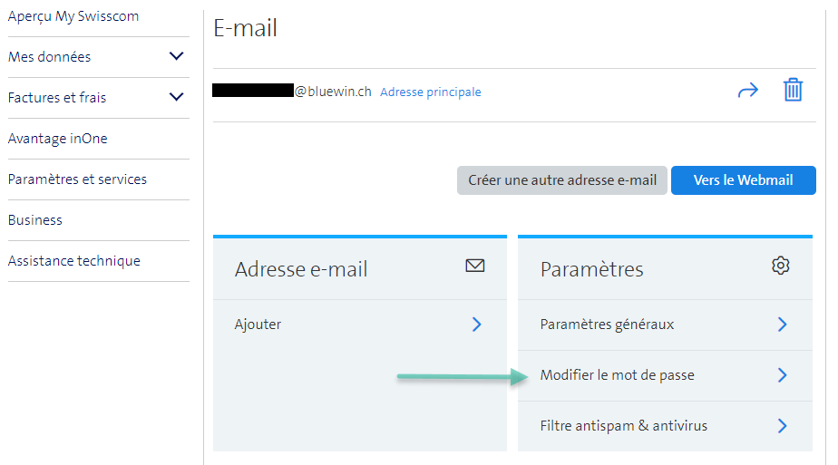This screenshot has width=838, height=465.
Task: Open Paramètres et services in the sidebar
Action: click(77, 179)
